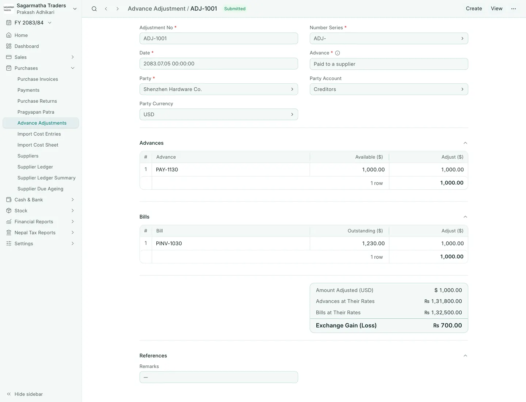Collapse the Advances section
The height and width of the screenshot is (402, 526).
pyautogui.click(x=465, y=143)
